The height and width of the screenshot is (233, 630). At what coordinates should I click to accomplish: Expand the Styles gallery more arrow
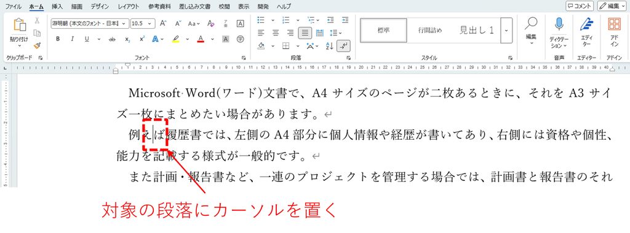tap(506, 30)
